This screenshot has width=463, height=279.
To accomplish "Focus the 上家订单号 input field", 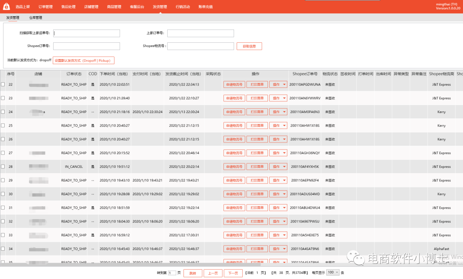I will coord(201,33).
